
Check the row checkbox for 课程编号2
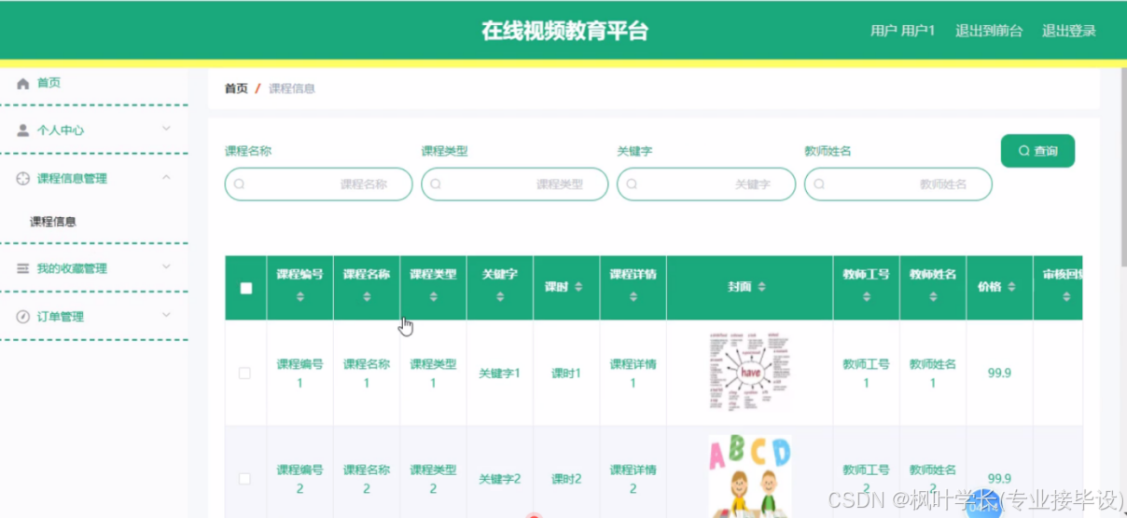(245, 479)
